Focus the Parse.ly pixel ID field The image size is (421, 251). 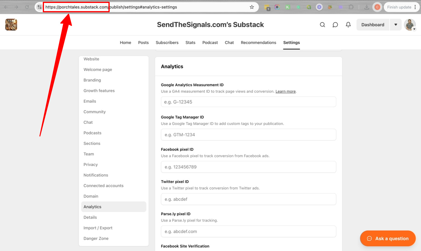pos(249,231)
